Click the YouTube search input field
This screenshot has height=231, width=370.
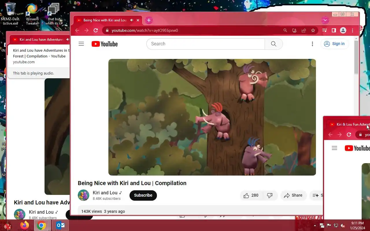tap(206, 44)
